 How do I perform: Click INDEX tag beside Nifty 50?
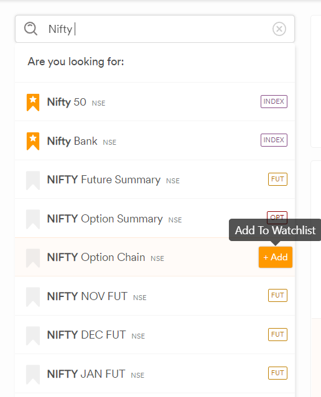274,101
